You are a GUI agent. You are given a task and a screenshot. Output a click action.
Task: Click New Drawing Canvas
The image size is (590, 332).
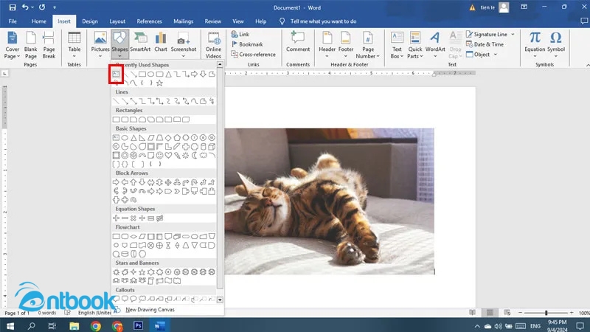pyautogui.click(x=150, y=310)
